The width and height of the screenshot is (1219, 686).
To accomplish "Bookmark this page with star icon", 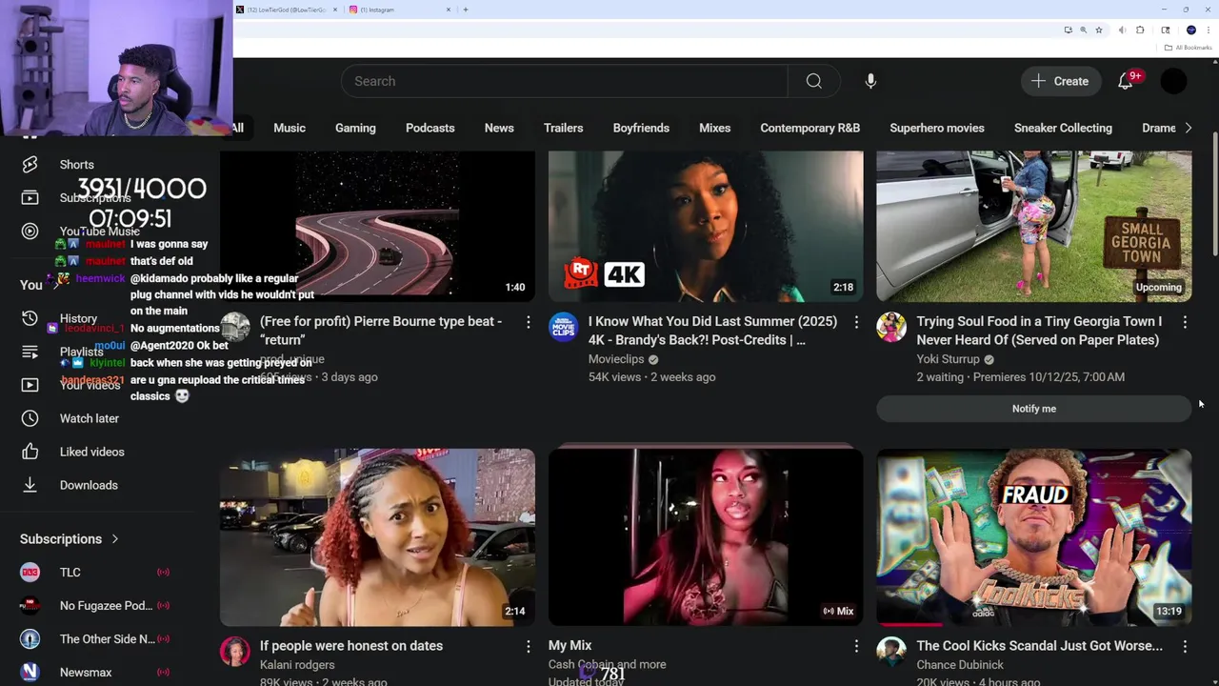I will (1098, 30).
